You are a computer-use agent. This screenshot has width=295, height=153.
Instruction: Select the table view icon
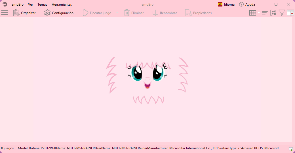pyautogui.click(x=253, y=13)
